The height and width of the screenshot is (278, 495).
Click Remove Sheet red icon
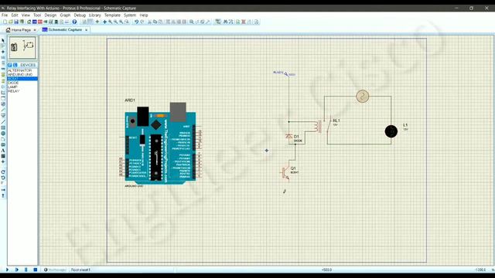tap(244, 22)
